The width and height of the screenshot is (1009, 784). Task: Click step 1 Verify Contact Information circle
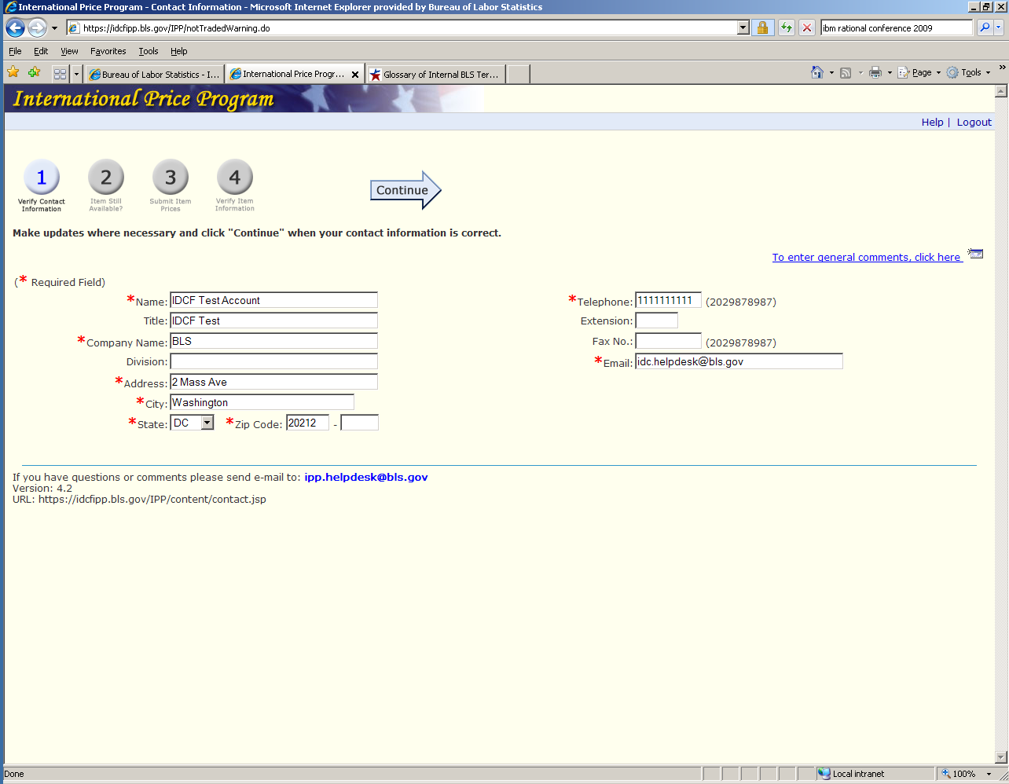coord(42,178)
